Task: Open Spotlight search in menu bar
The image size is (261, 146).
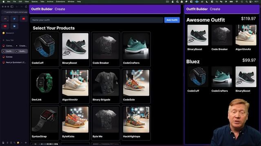Action: [x=246, y=2]
